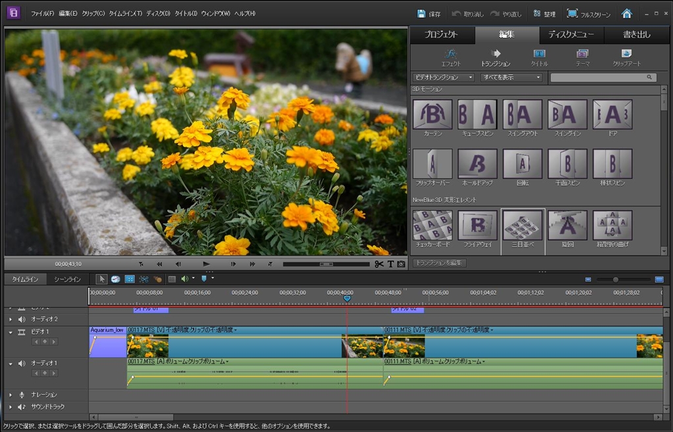Click the camera freeze frame icon

point(401,264)
